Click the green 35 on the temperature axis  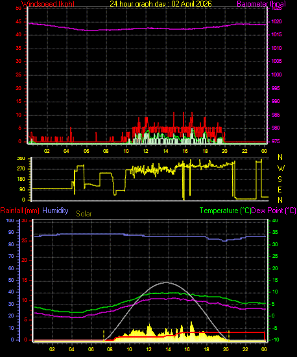pyautogui.click(x=275, y=232)
